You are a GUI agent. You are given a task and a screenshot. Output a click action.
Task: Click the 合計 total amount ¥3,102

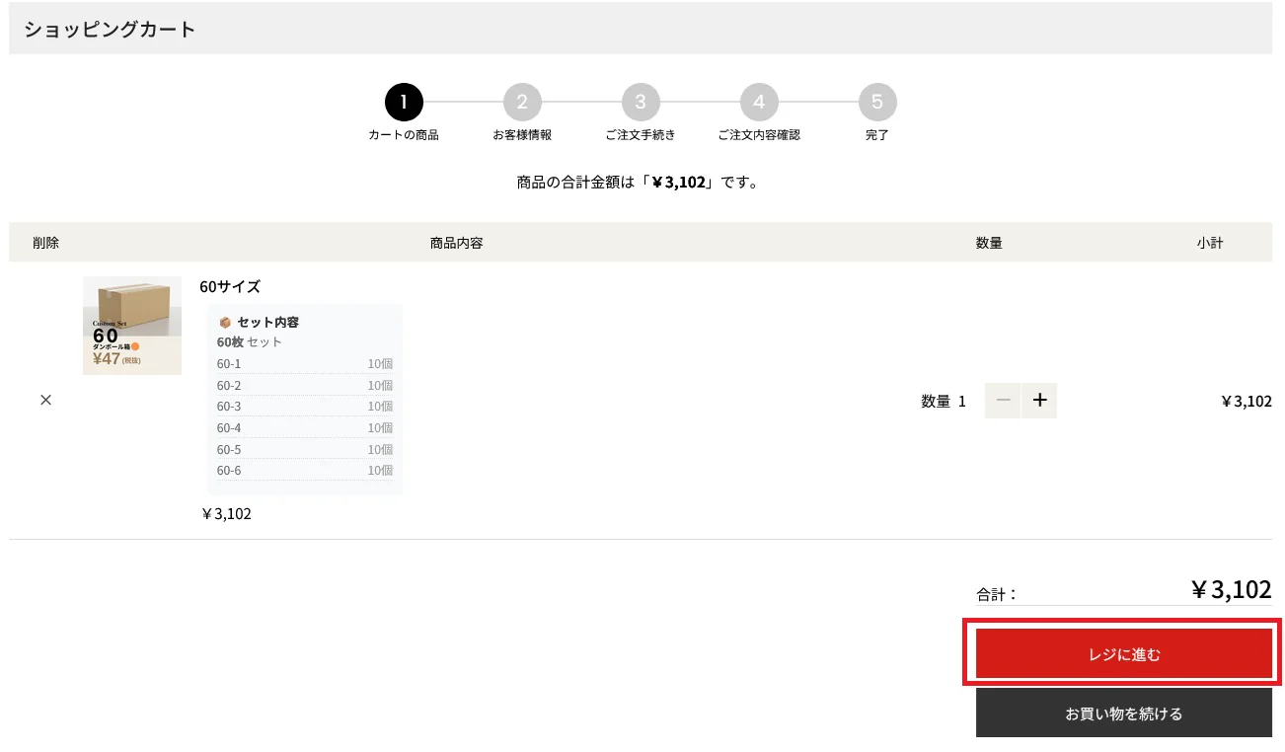pyautogui.click(x=1231, y=590)
